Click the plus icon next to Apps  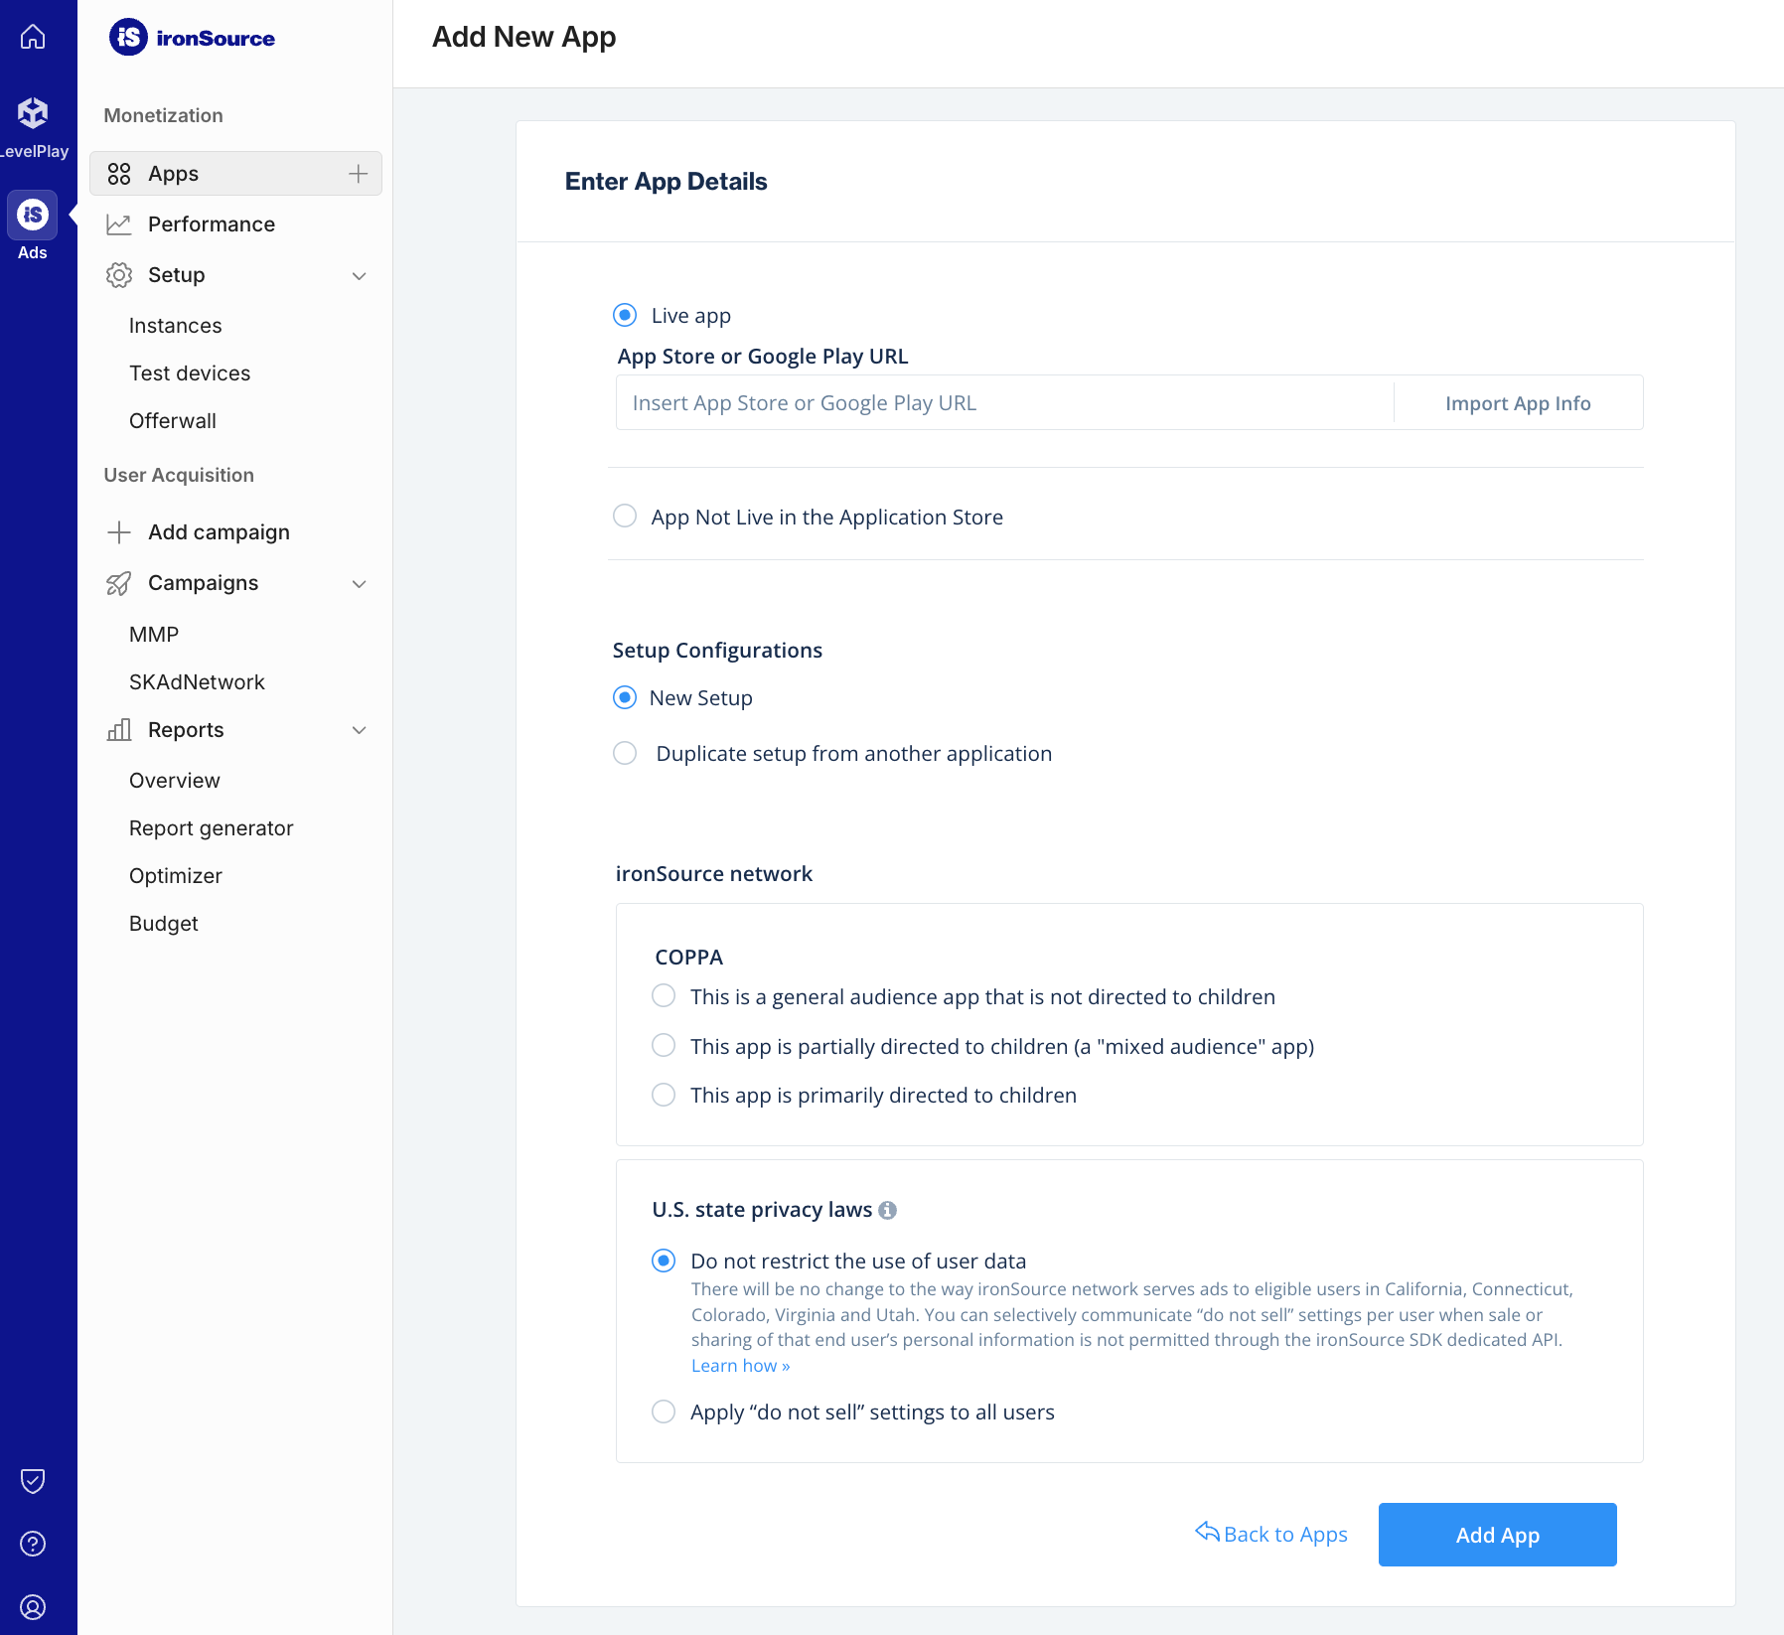[x=358, y=174]
